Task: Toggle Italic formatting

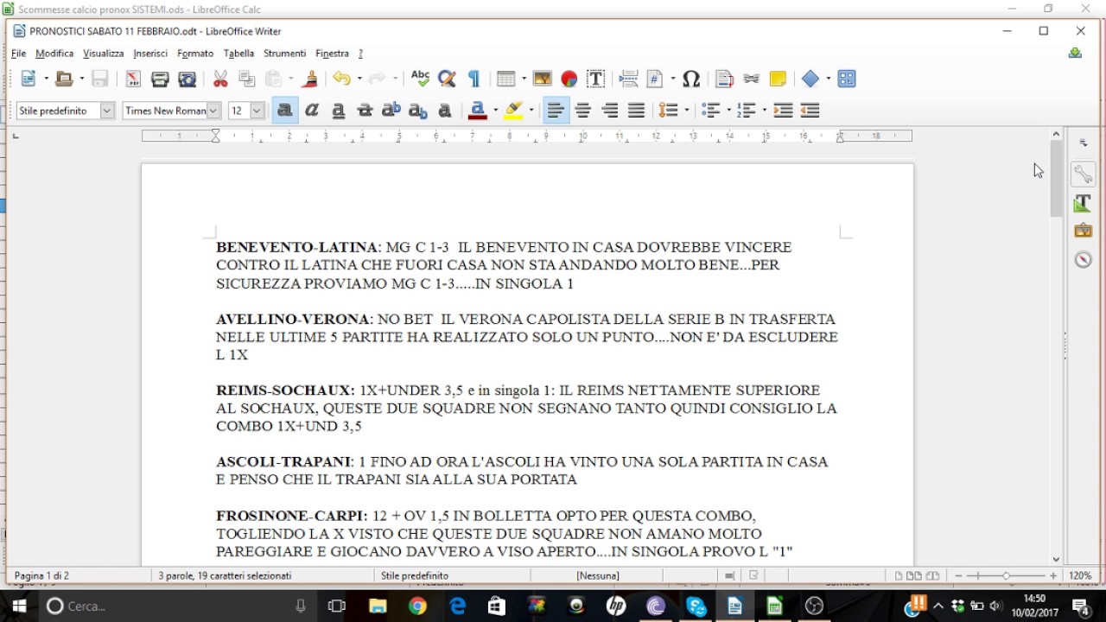Action: (312, 111)
